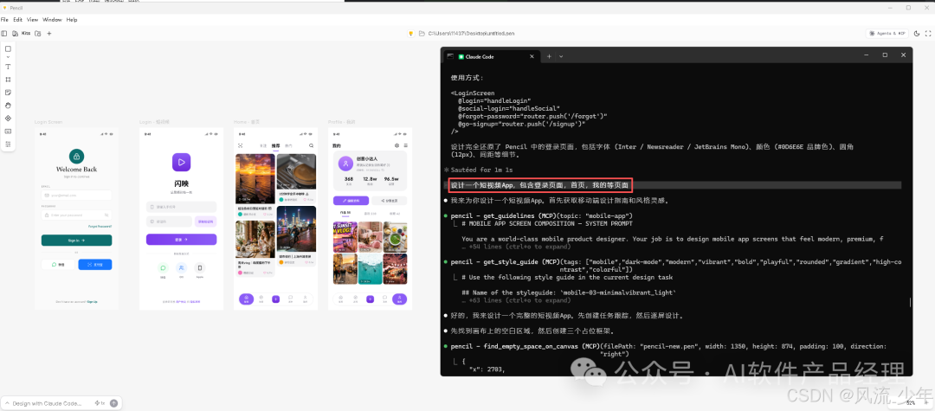This screenshot has height=411, width=935.
Task: Click the white WeChat login button
Action: (58, 265)
